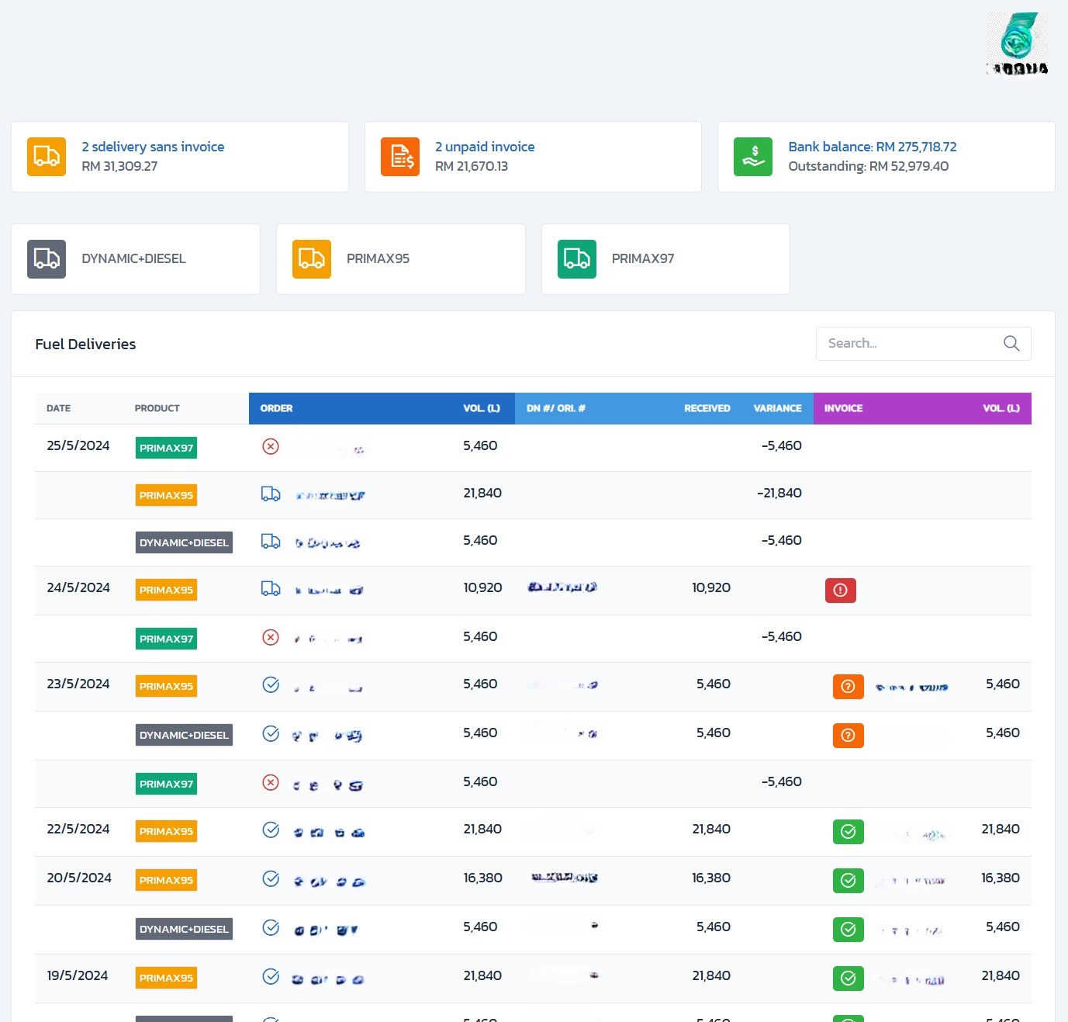Image resolution: width=1068 pixels, height=1022 pixels.
Task: Click the grey DYNAMIC+DIESEL truck icon
Action: [47, 259]
